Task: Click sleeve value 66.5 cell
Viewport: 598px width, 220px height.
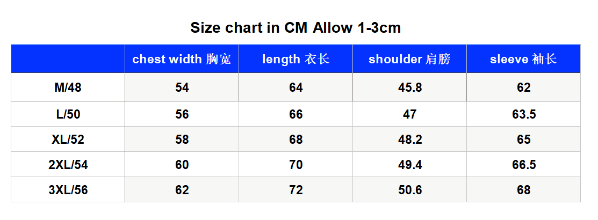Action: pyautogui.click(x=523, y=164)
